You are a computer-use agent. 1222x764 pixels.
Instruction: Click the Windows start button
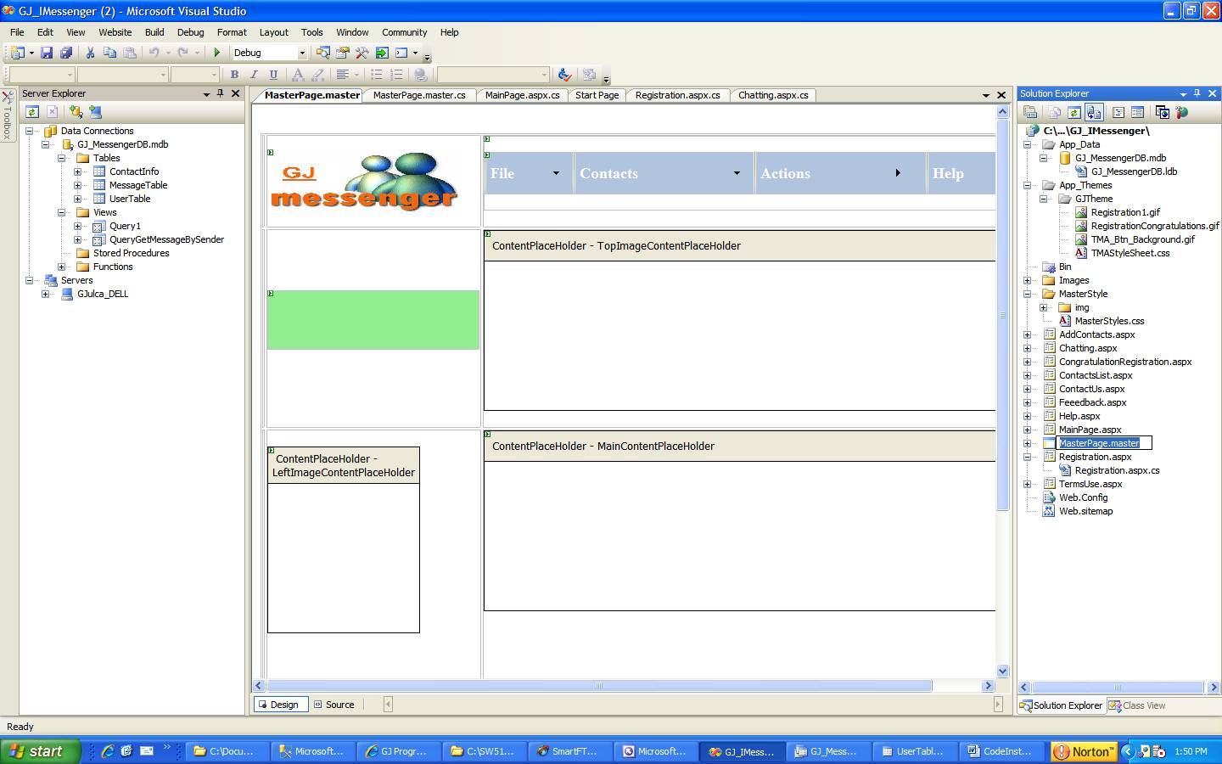coord(40,751)
